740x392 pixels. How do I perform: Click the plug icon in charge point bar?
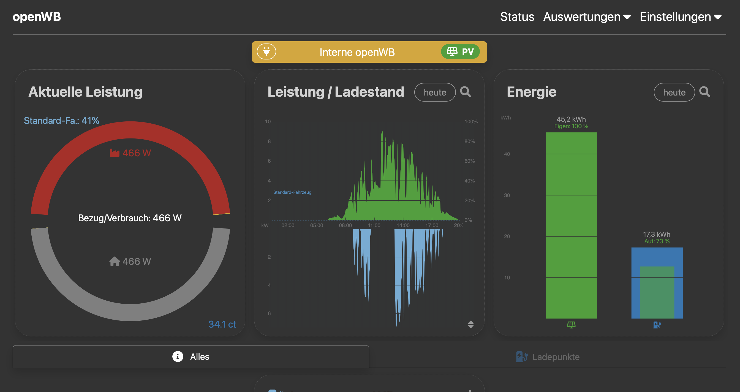(x=266, y=52)
